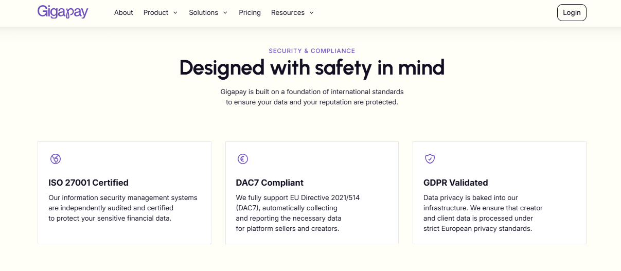Expand the Resources dropdown chevron
The image size is (621, 271).
coord(312,13)
